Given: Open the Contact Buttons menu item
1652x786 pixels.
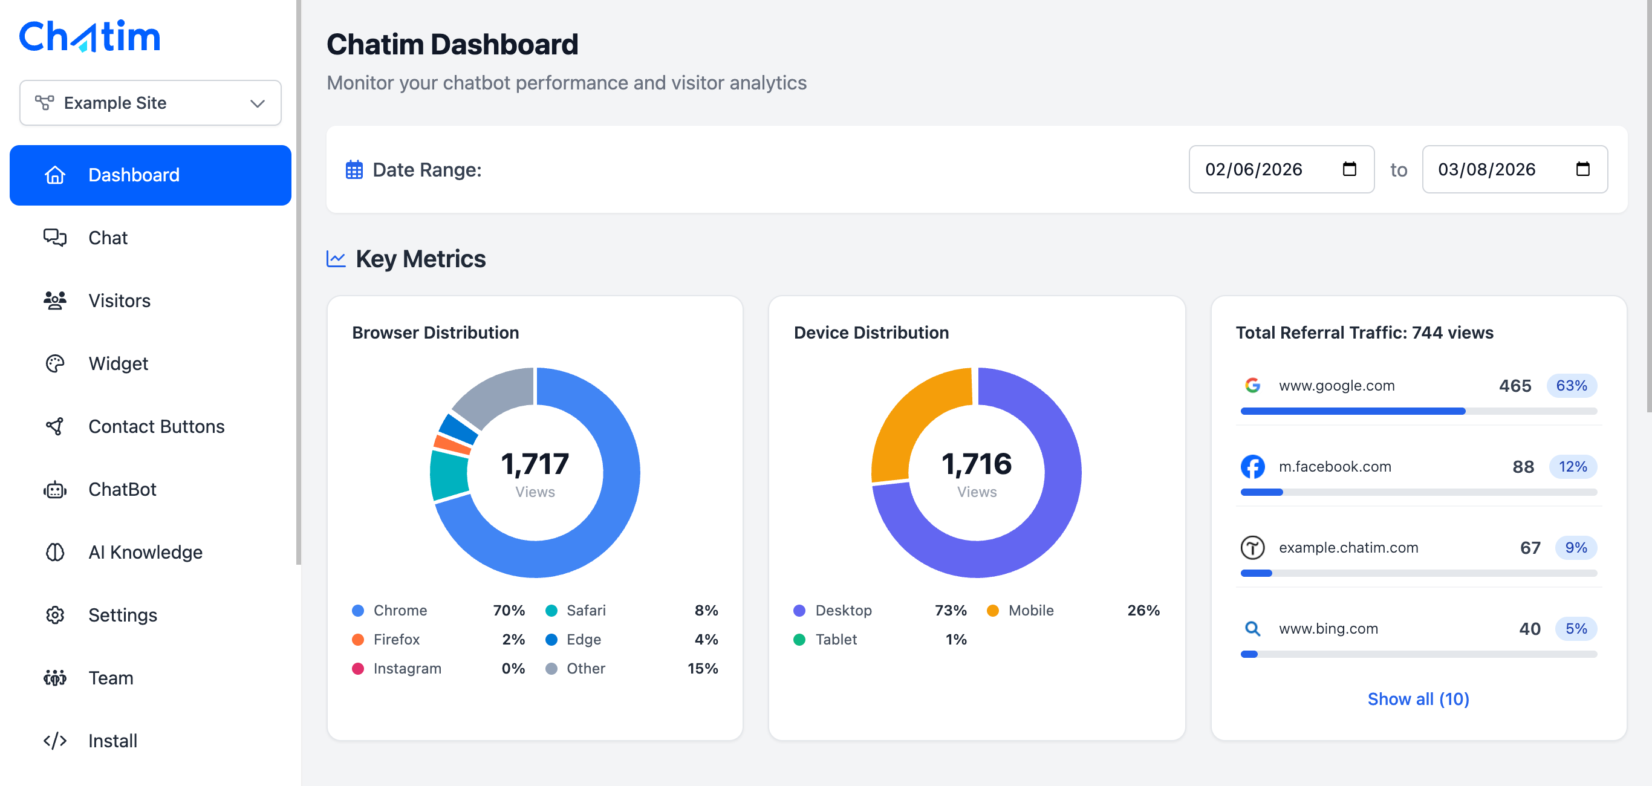Looking at the screenshot, I should coord(156,426).
